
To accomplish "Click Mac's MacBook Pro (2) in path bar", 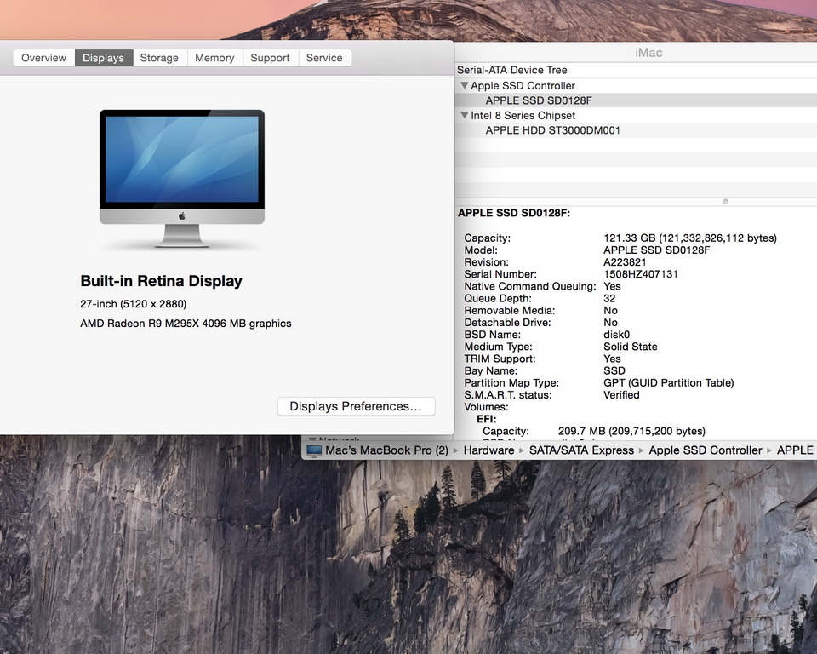I will [386, 450].
